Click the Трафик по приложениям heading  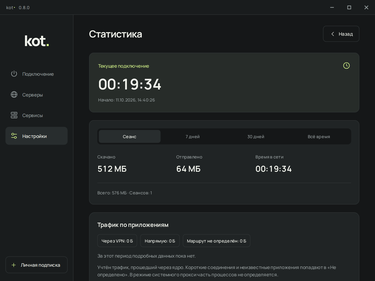click(133, 225)
